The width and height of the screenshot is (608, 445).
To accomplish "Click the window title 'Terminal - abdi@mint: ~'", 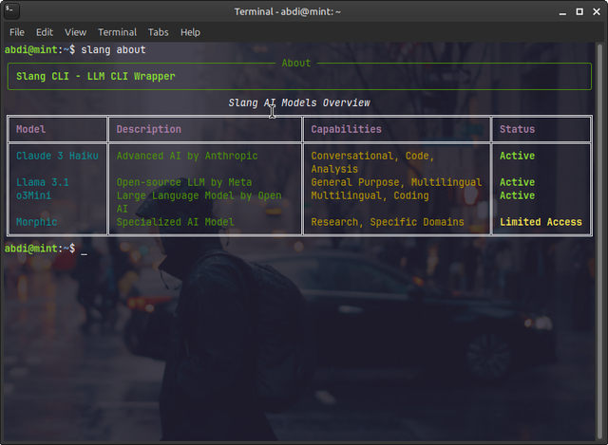I will click(x=302, y=10).
